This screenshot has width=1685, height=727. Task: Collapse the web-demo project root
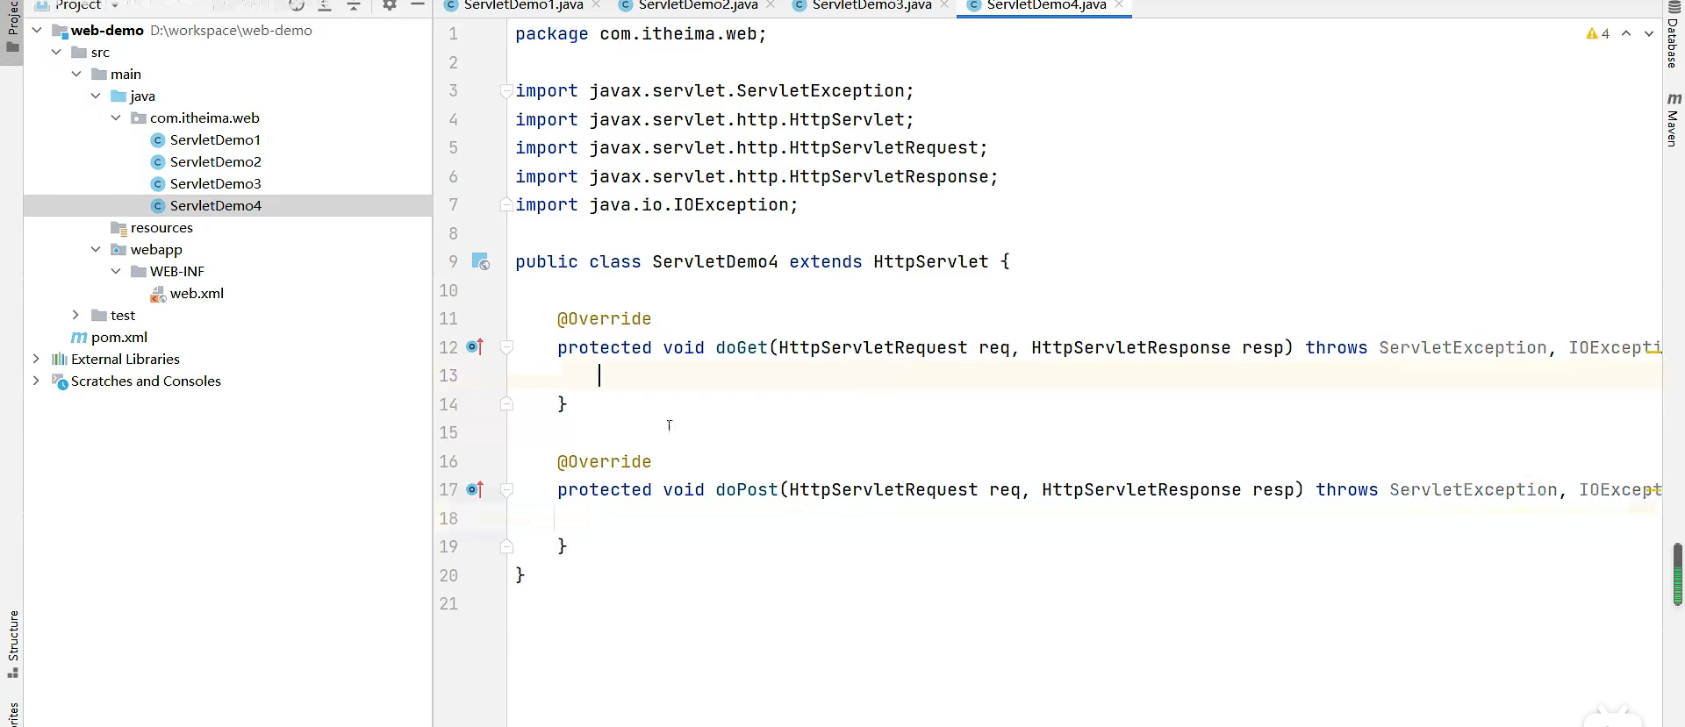click(x=37, y=30)
